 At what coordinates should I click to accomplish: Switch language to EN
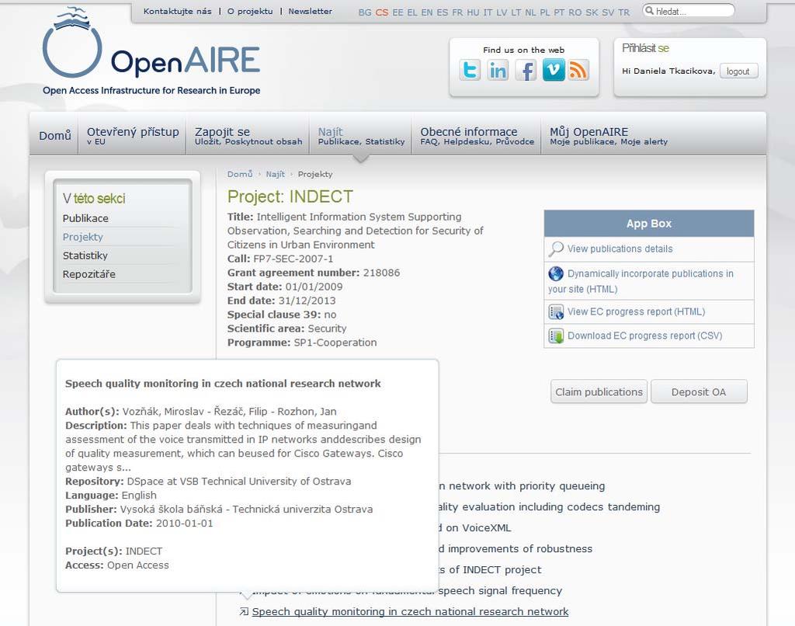pos(427,12)
